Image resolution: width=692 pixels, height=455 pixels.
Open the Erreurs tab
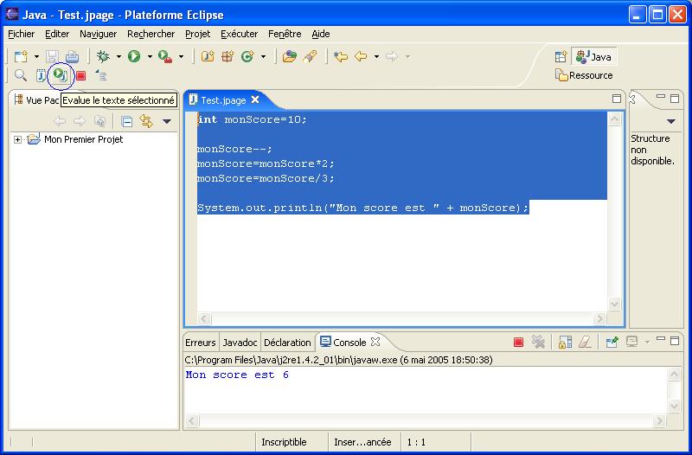[200, 342]
